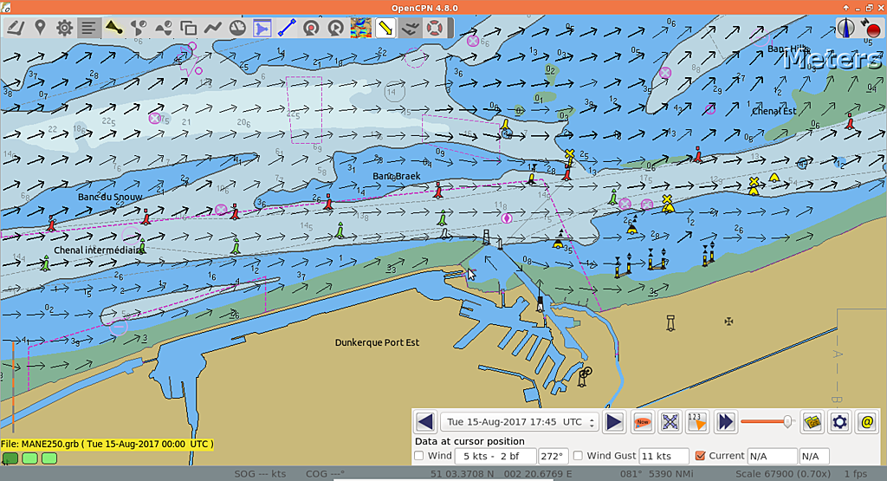Click the wind direction field 272°
The image size is (887, 481).
tap(553, 456)
